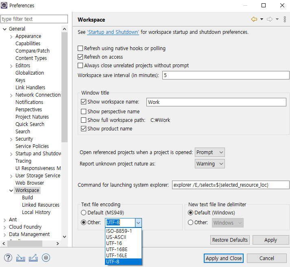290x267 pixels.
Task: Expand the Security tree node
Action: (11, 139)
